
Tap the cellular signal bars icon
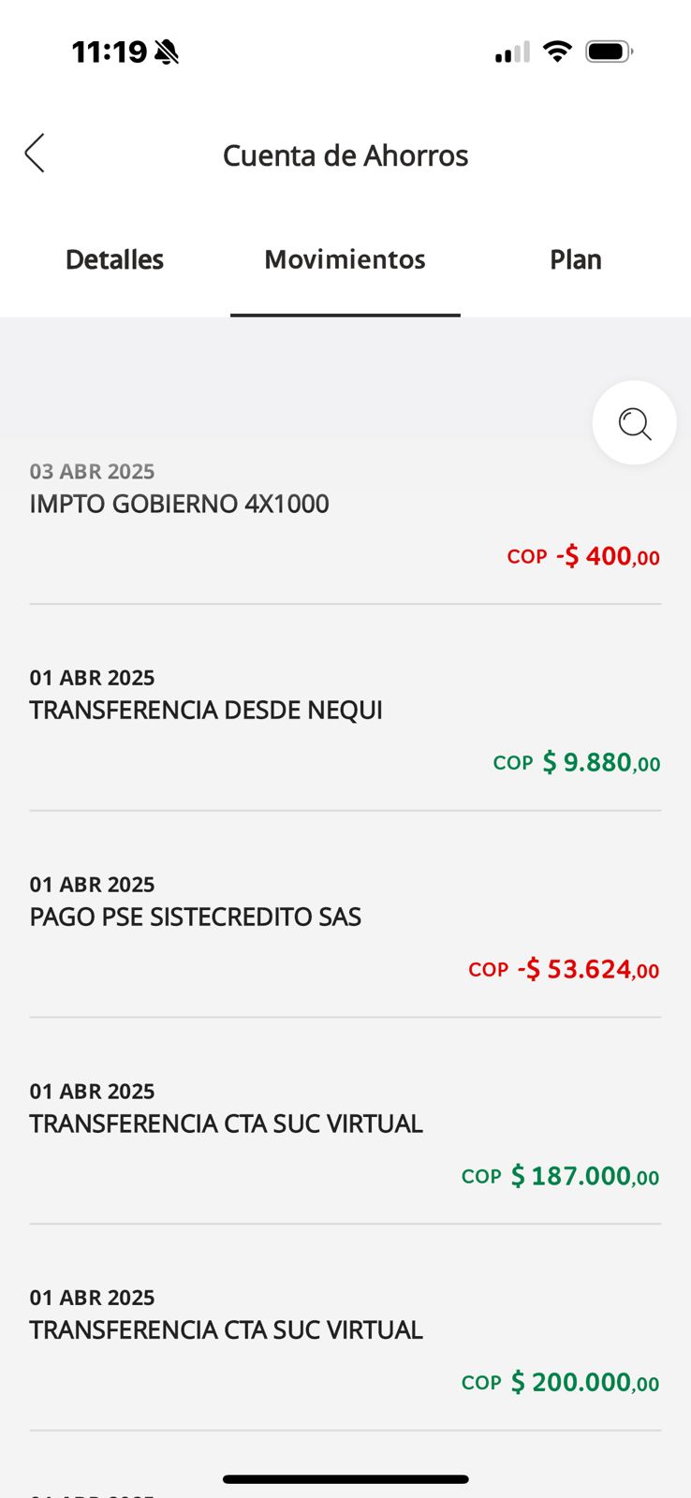click(x=512, y=52)
